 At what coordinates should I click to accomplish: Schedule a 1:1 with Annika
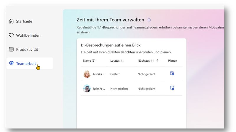point(172,74)
